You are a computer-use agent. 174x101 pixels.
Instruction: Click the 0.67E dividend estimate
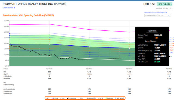pos(89,78)
